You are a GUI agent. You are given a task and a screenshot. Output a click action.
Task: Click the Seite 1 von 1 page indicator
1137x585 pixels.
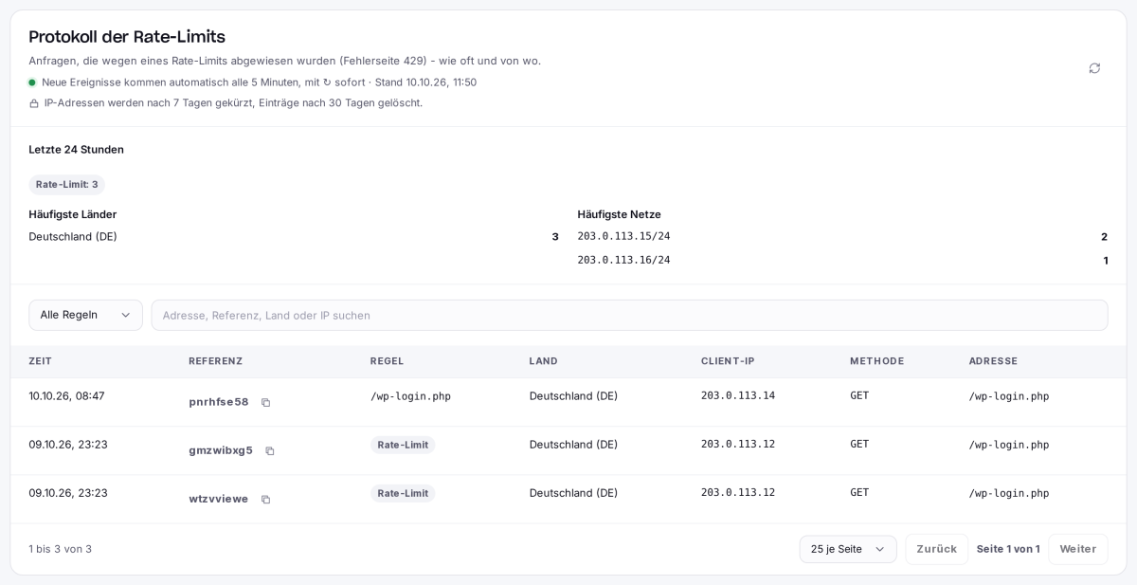(x=1008, y=549)
